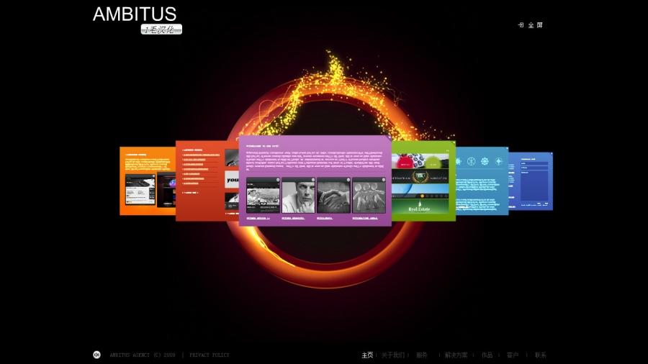Open the blue wave banner thumbnail on green card
648x364 pixels.
coord(420,191)
